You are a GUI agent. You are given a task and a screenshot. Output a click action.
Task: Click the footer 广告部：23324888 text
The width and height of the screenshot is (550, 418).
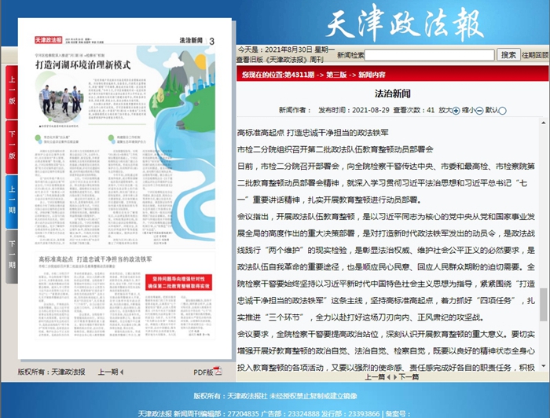[x=290, y=414]
